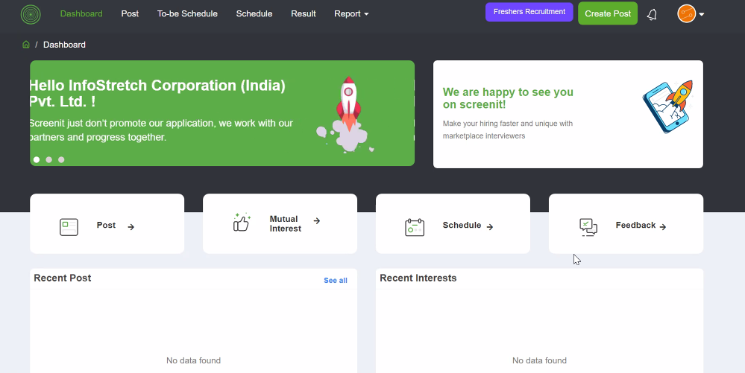Click We are happy to see you heading

[x=508, y=98]
